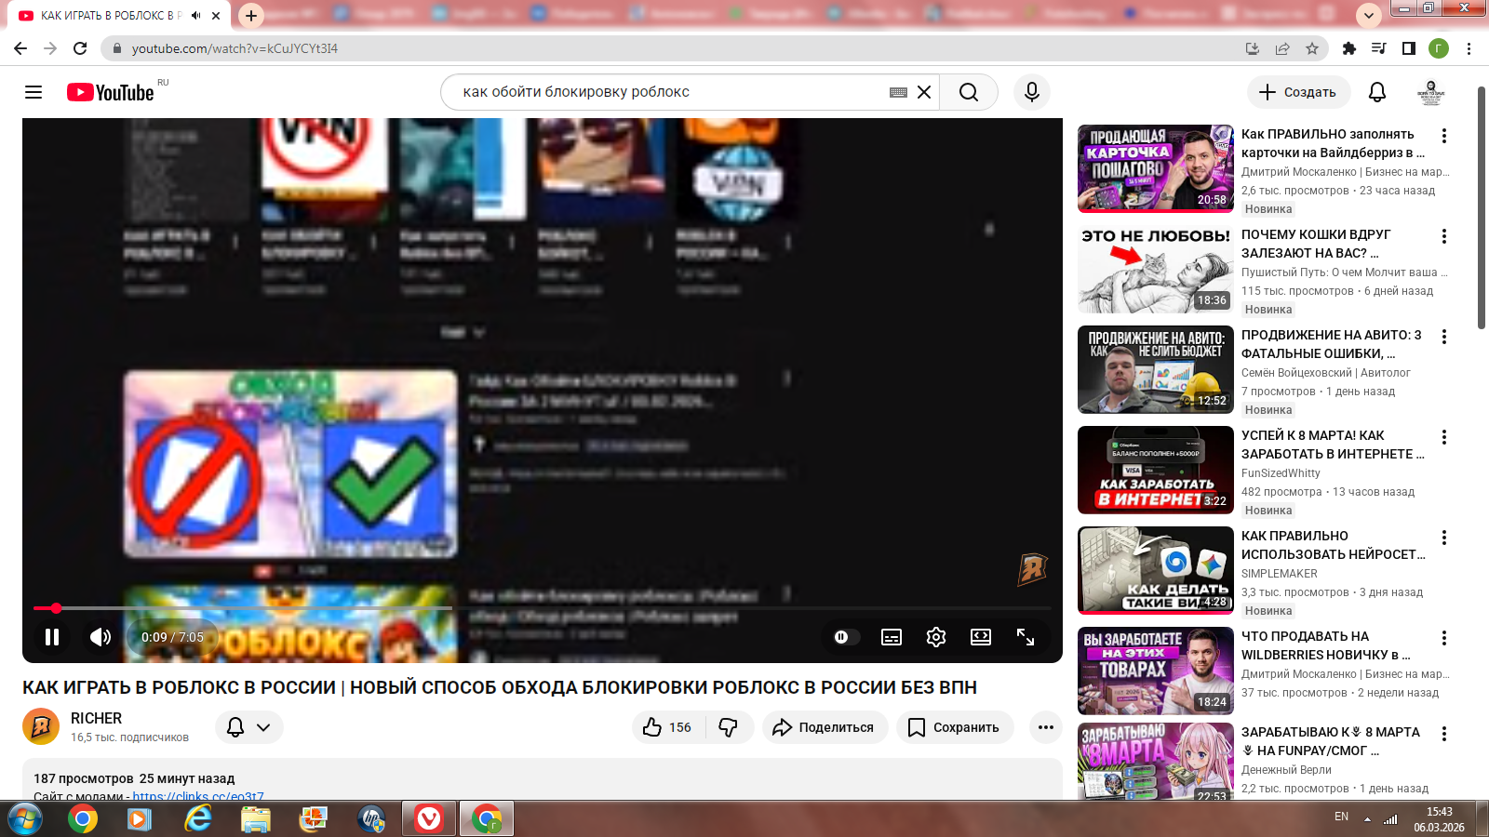Viewport: 1489px width, 837px height.
Task: Open the options menu for УСПЕЙ К 8 МАРТА video
Action: pyautogui.click(x=1444, y=437)
